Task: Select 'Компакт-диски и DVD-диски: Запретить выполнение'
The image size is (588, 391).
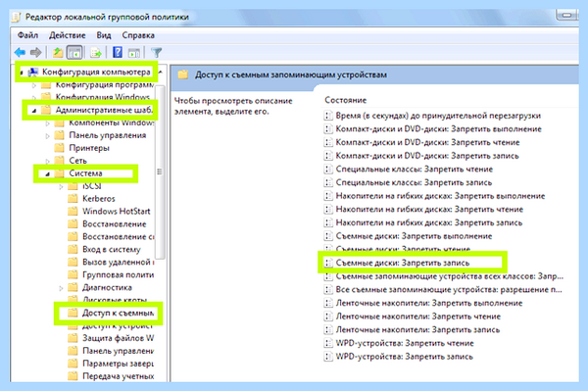Action: (438, 129)
